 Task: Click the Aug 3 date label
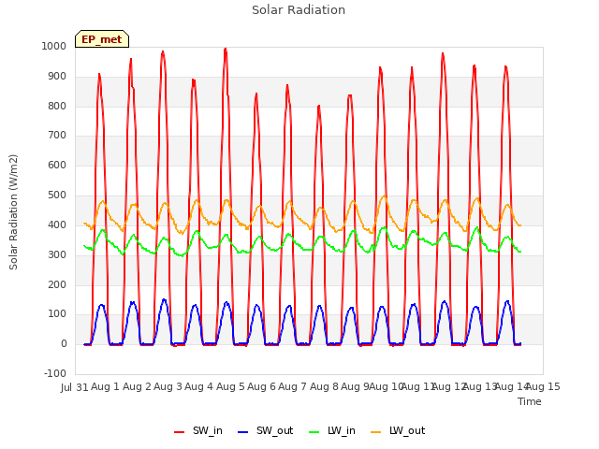[x=168, y=386]
